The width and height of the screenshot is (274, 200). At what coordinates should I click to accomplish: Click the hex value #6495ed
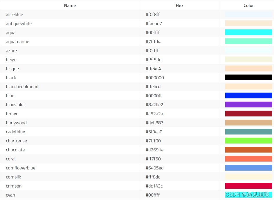tap(155, 168)
